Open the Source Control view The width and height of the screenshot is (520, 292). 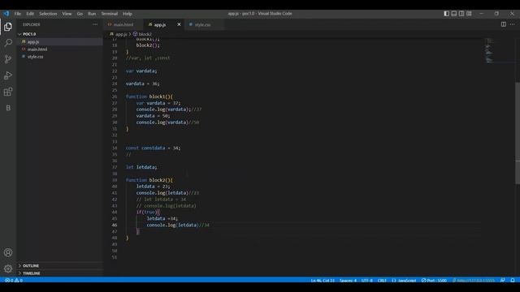click(8, 59)
